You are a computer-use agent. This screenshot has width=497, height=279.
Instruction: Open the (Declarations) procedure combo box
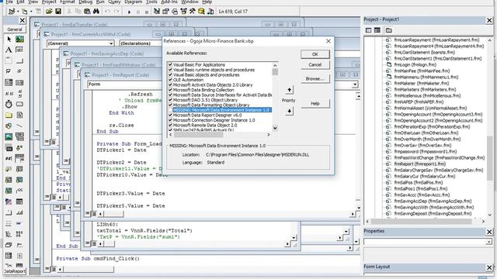[x=141, y=43]
